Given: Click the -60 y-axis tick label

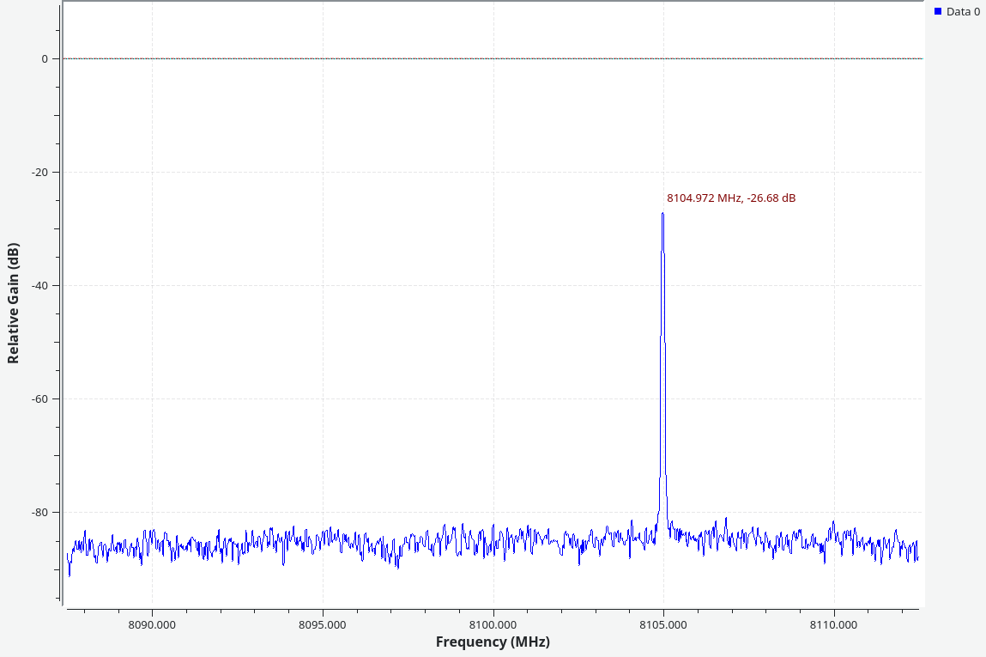Looking at the screenshot, I should pyautogui.click(x=39, y=399).
